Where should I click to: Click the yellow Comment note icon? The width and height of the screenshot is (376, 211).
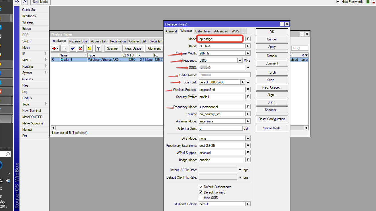click(89, 48)
